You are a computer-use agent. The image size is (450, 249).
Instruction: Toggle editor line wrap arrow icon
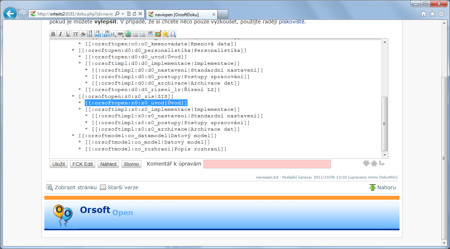(x=382, y=164)
